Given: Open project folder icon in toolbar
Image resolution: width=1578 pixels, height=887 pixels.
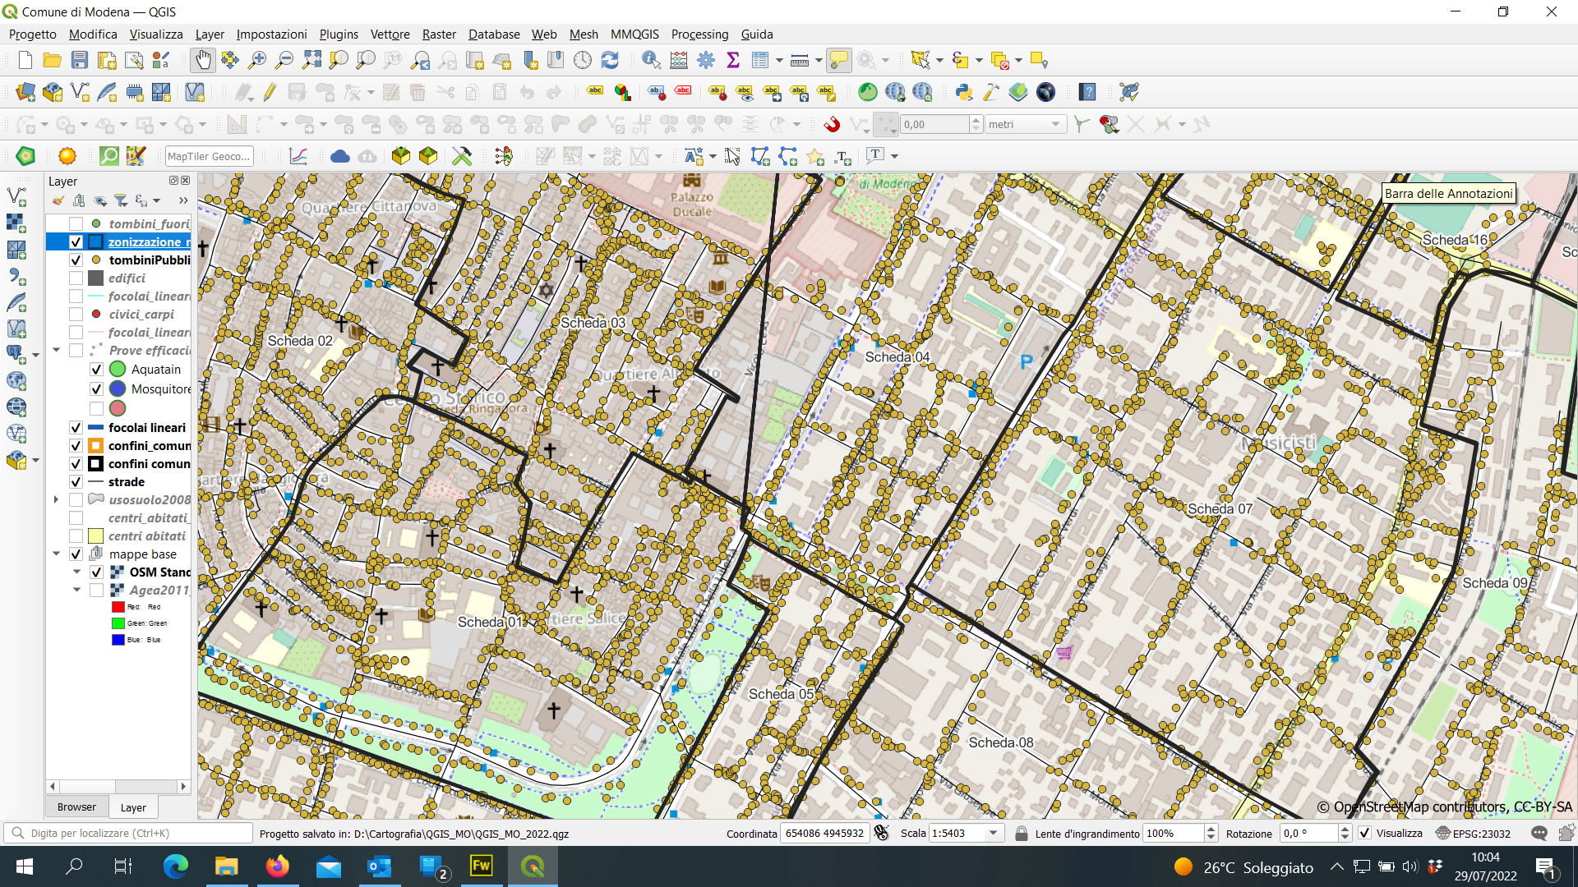Looking at the screenshot, I should [x=52, y=60].
